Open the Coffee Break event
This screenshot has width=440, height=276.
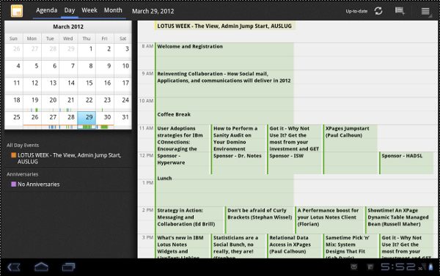tap(224, 118)
